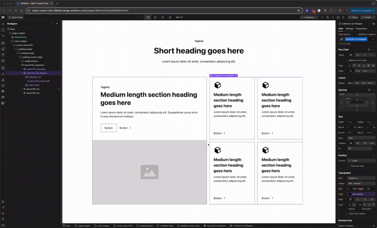Viewport: 377px width, 228px height.
Task: Open the Style manager icon in left sidebar
Action: click(x=3, y=49)
